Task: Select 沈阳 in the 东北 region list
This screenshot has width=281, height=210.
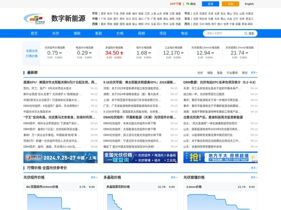Action: (x=196, y=19)
